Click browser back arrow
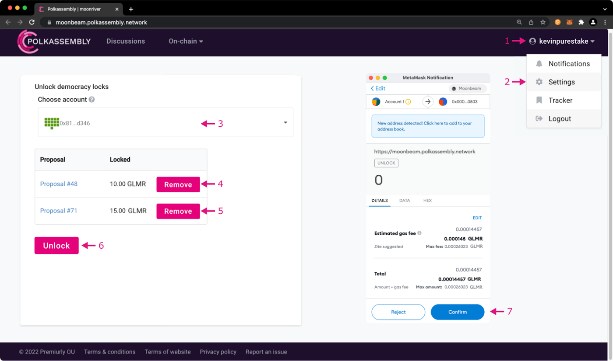Image resolution: width=613 pixels, height=361 pixels. click(8, 22)
